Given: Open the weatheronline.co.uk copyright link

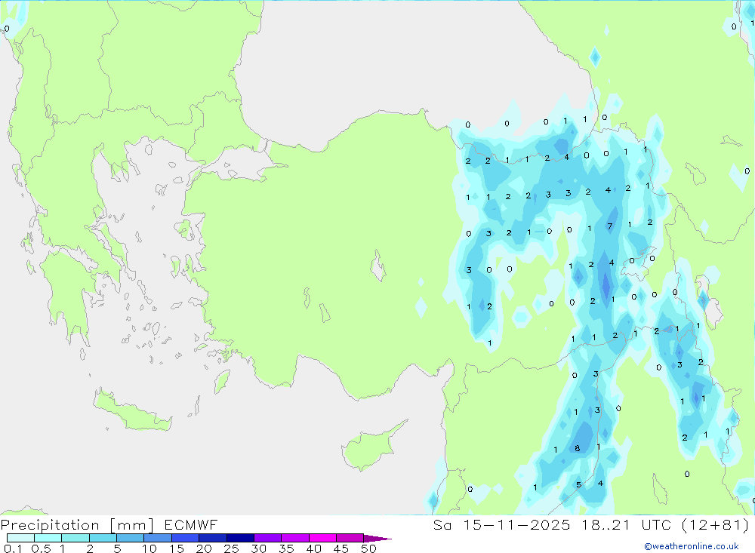Looking at the screenshot, I should 692,546.
